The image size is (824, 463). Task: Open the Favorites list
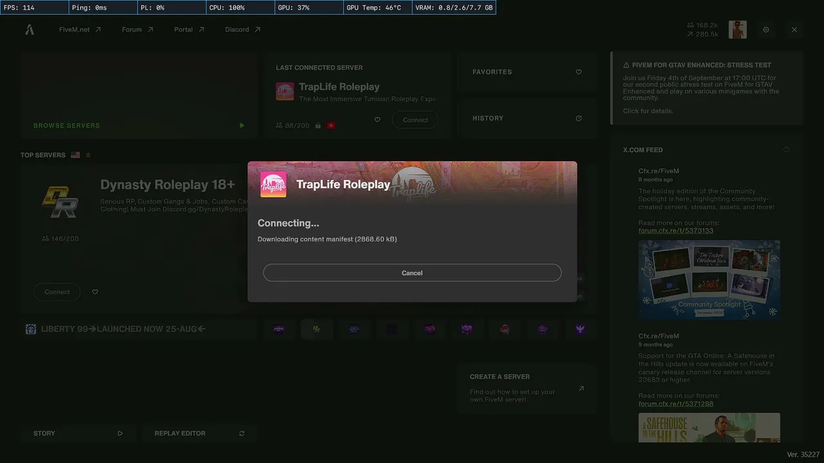(527, 72)
